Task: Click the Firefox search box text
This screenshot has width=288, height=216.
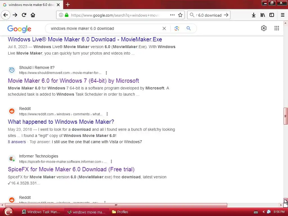Action: [x=209, y=15]
